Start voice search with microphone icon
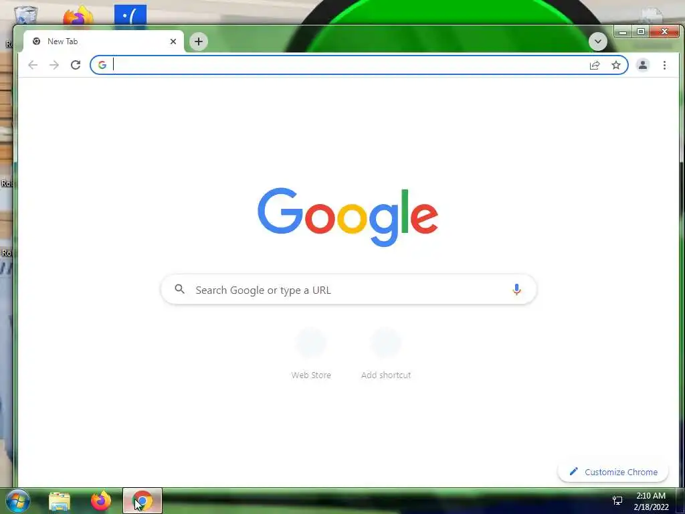Viewport: 685px width, 514px height. 516,289
